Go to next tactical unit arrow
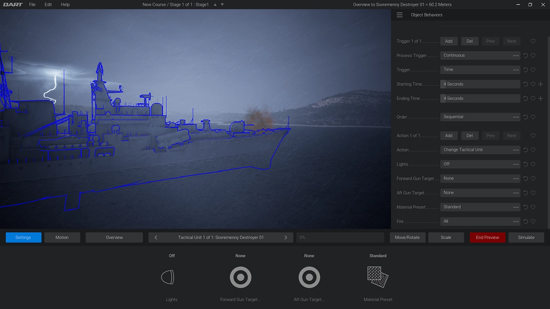Screen dimensions: 550x309 click(286, 237)
